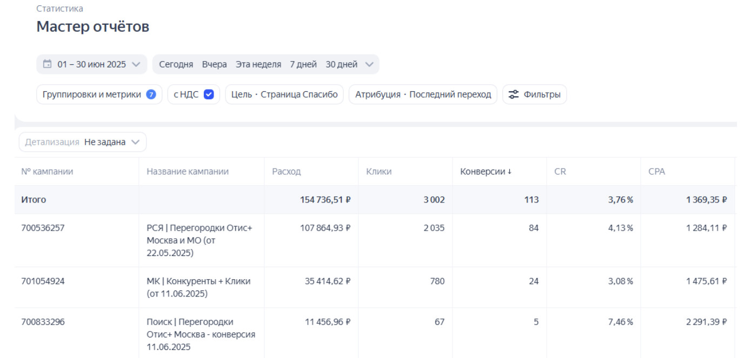
Task: Click the blue badge showing 7
Action: click(x=151, y=94)
